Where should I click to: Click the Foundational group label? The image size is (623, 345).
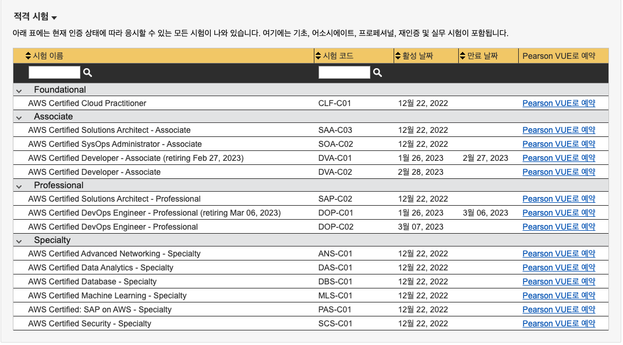(59, 90)
